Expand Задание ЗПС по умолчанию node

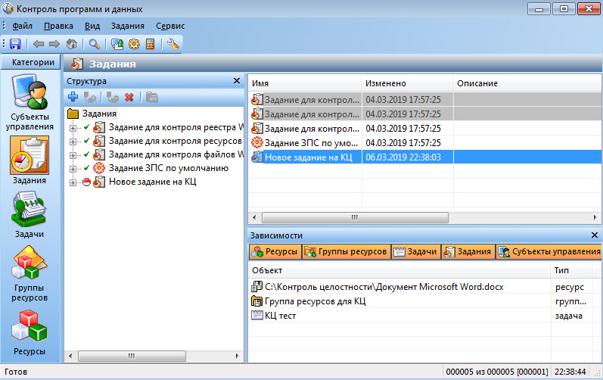tap(73, 169)
